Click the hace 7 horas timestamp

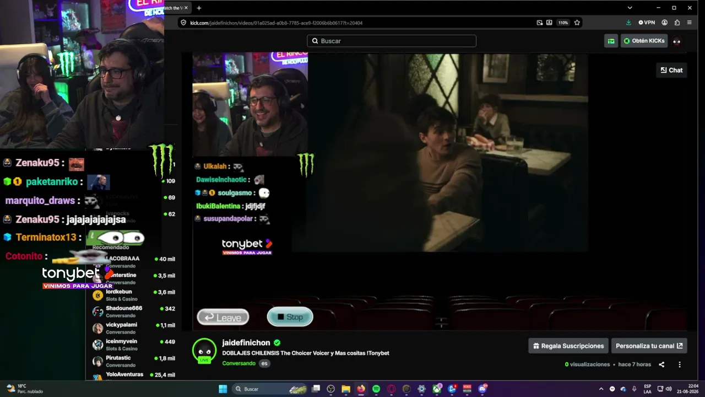[634, 364]
